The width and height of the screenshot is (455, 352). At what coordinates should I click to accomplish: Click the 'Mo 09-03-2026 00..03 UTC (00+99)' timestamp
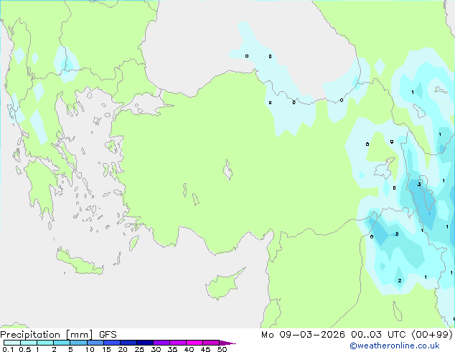coord(357,335)
